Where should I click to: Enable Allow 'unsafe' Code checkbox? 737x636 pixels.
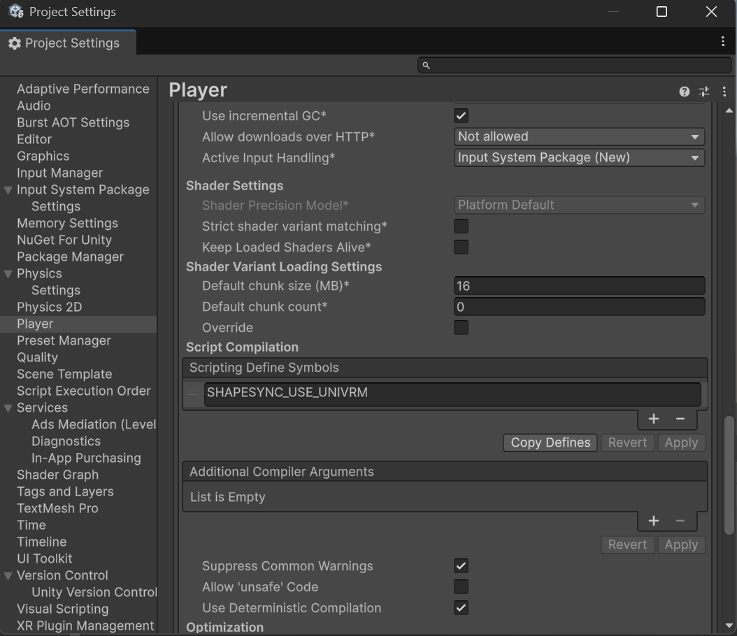pyautogui.click(x=461, y=586)
